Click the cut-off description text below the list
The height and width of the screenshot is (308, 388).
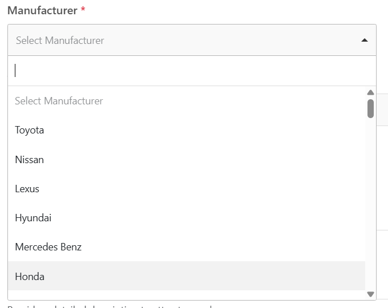point(114,305)
